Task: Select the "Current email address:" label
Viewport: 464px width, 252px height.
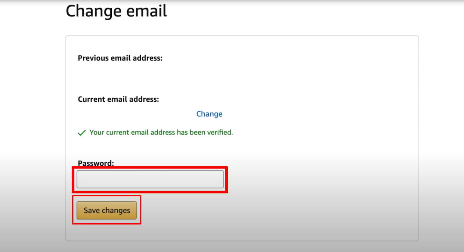Action: click(118, 99)
